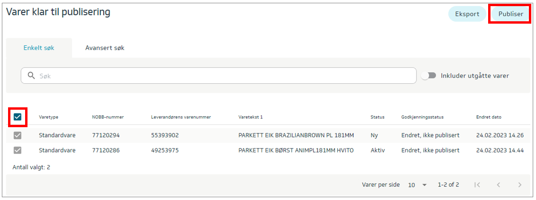Select PARKETT EIK BRAZILIANBROWN row text
536x200 pixels.
(296, 136)
